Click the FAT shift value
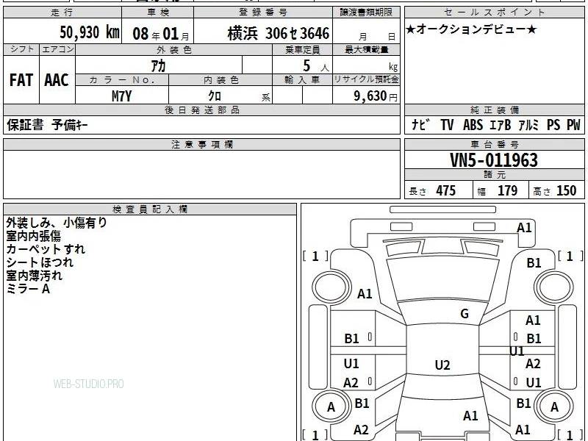 pyautogui.click(x=21, y=80)
